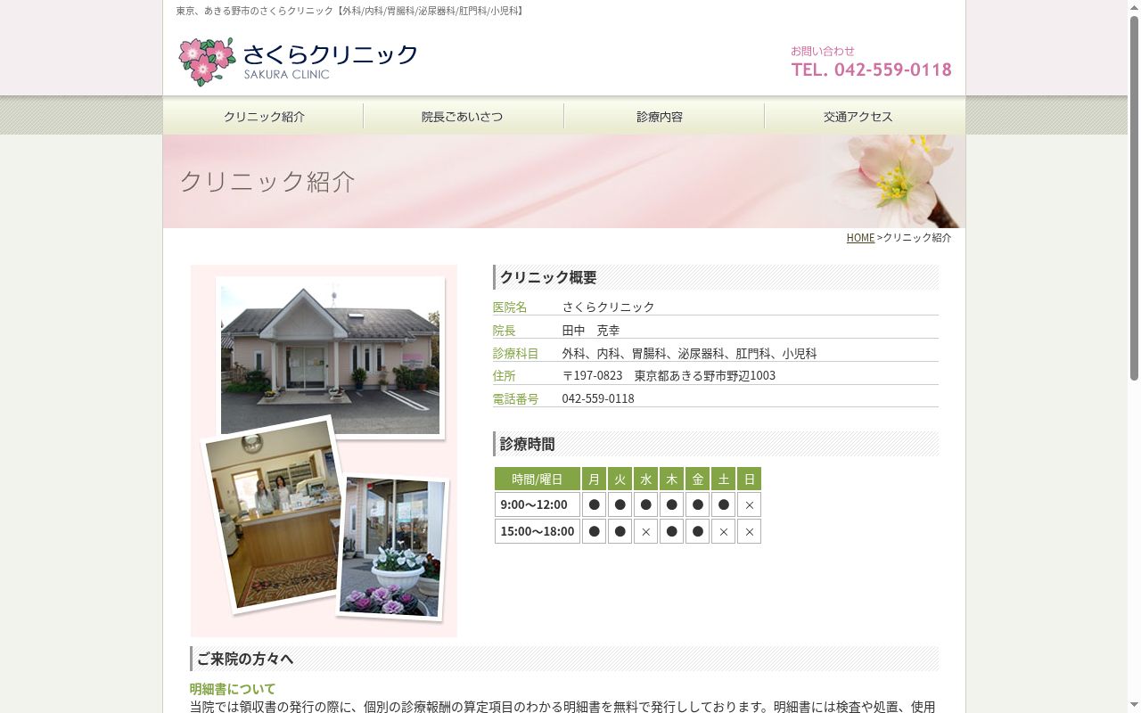The height and width of the screenshot is (713, 1141).
Task: Click the 日 column header
Action: pos(750,479)
